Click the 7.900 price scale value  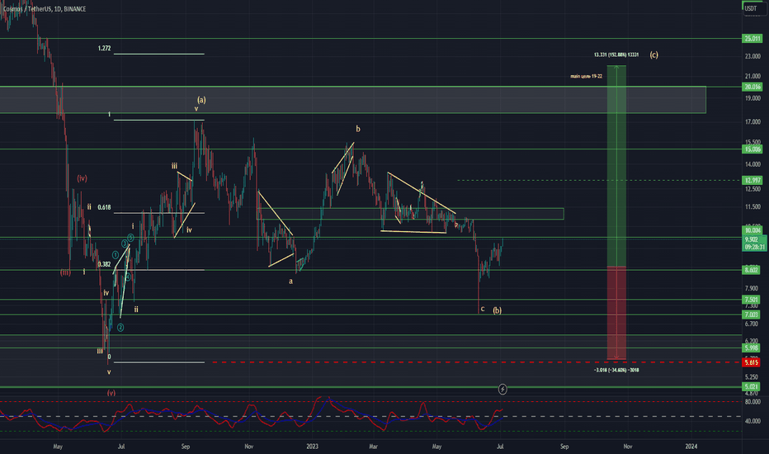click(752, 289)
